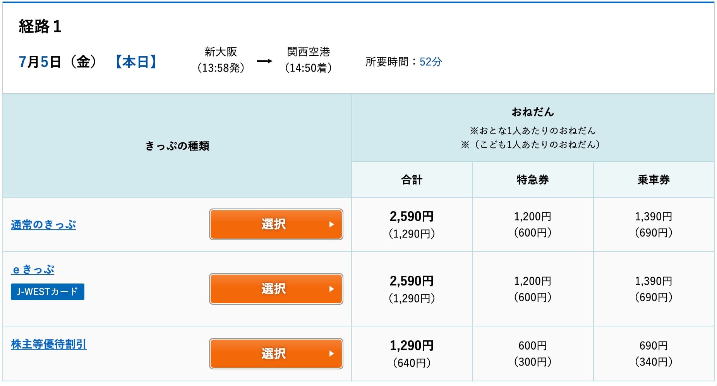Click the route arrow between the stations

point(265,61)
